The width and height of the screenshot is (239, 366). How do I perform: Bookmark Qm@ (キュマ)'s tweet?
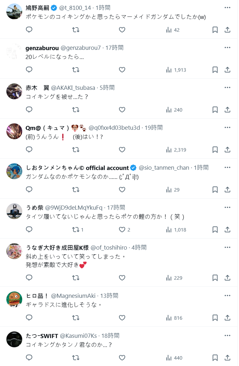[215, 150]
